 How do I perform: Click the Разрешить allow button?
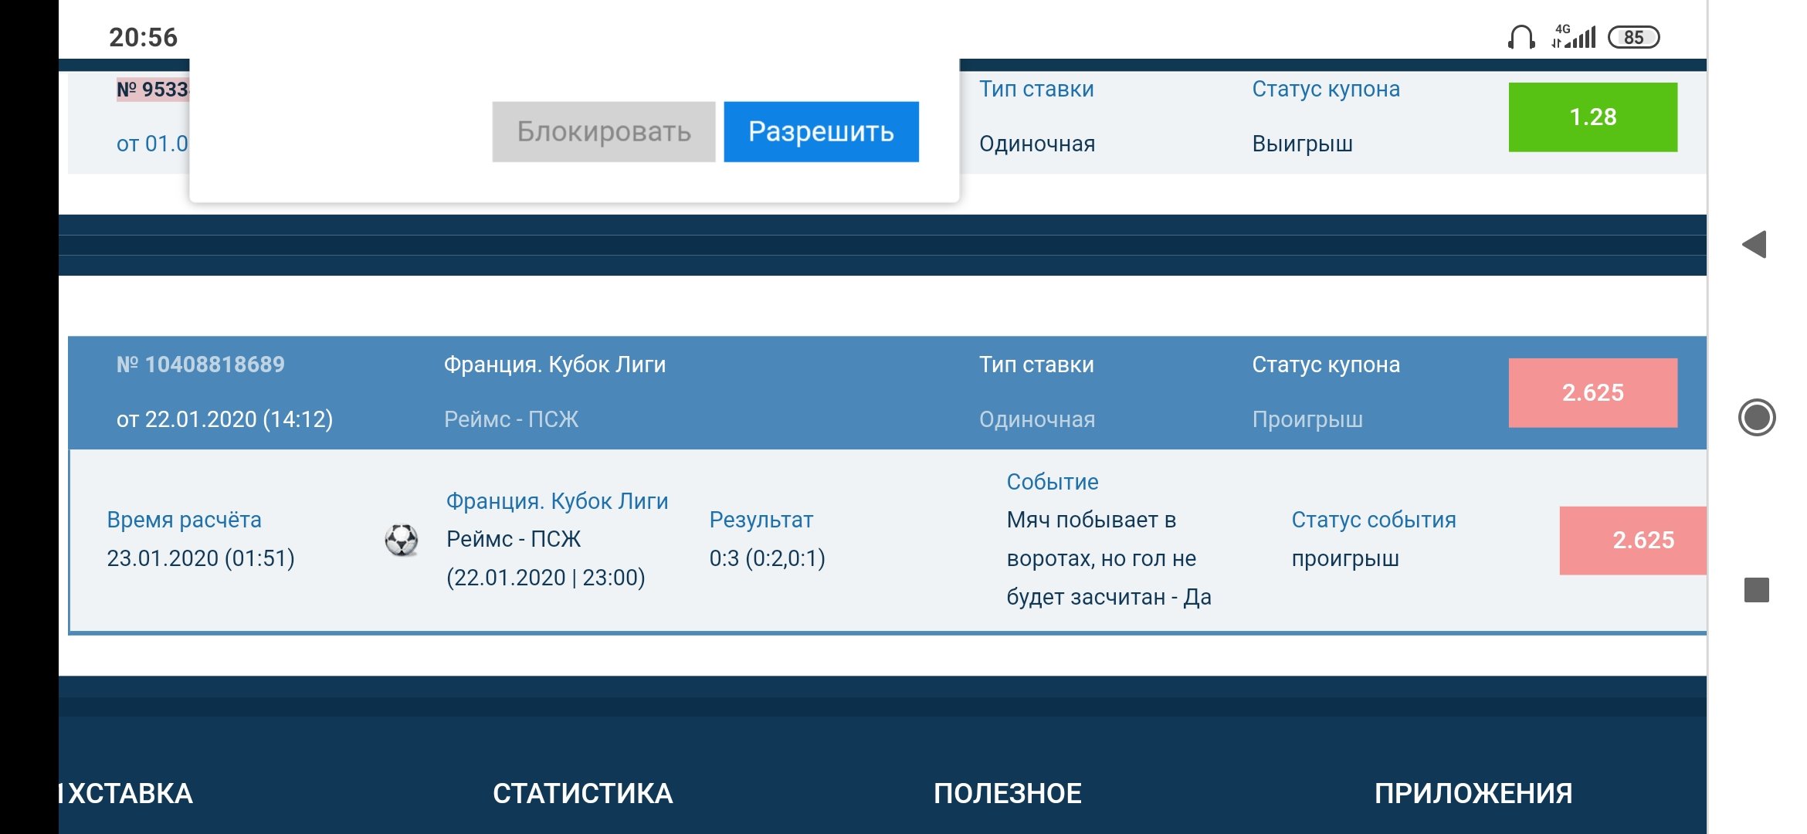[x=821, y=131]
